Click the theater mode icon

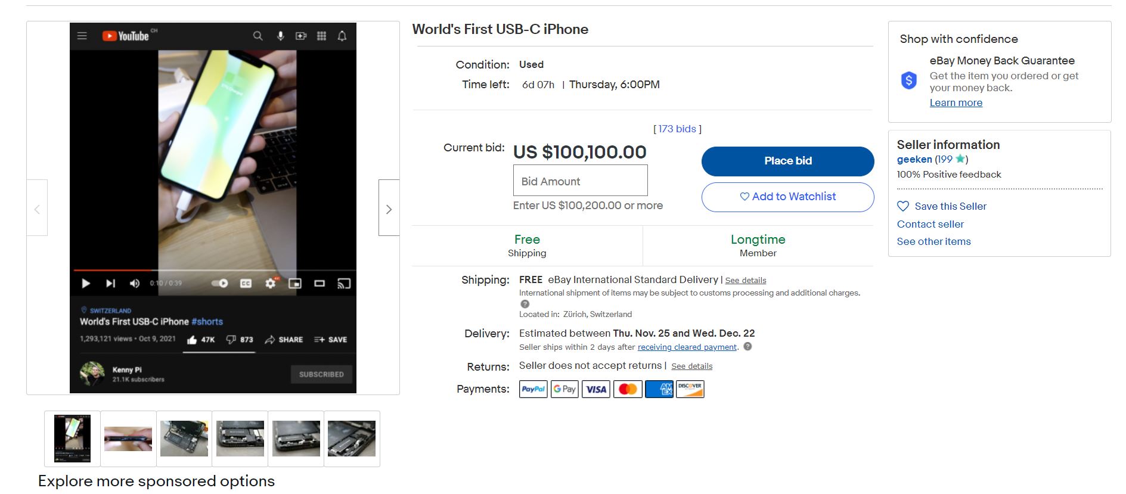[x=320, y=283]
